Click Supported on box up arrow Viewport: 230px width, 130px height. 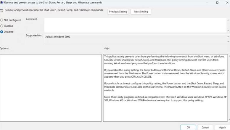[228, 36]
